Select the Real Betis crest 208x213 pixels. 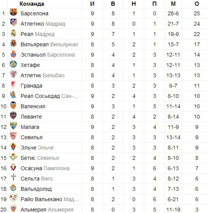point(13,157)
